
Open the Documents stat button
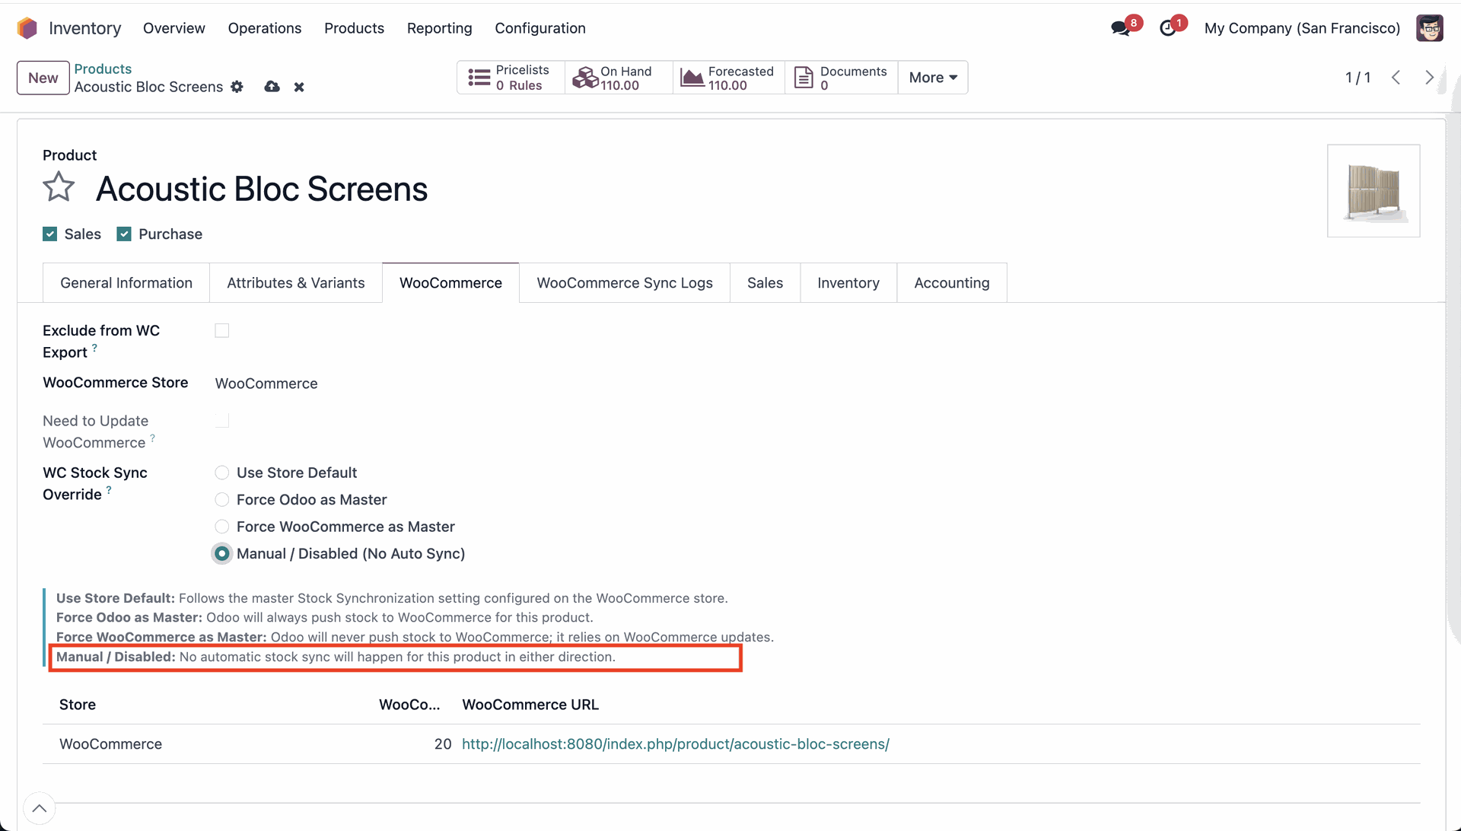(x=842, y=78)
